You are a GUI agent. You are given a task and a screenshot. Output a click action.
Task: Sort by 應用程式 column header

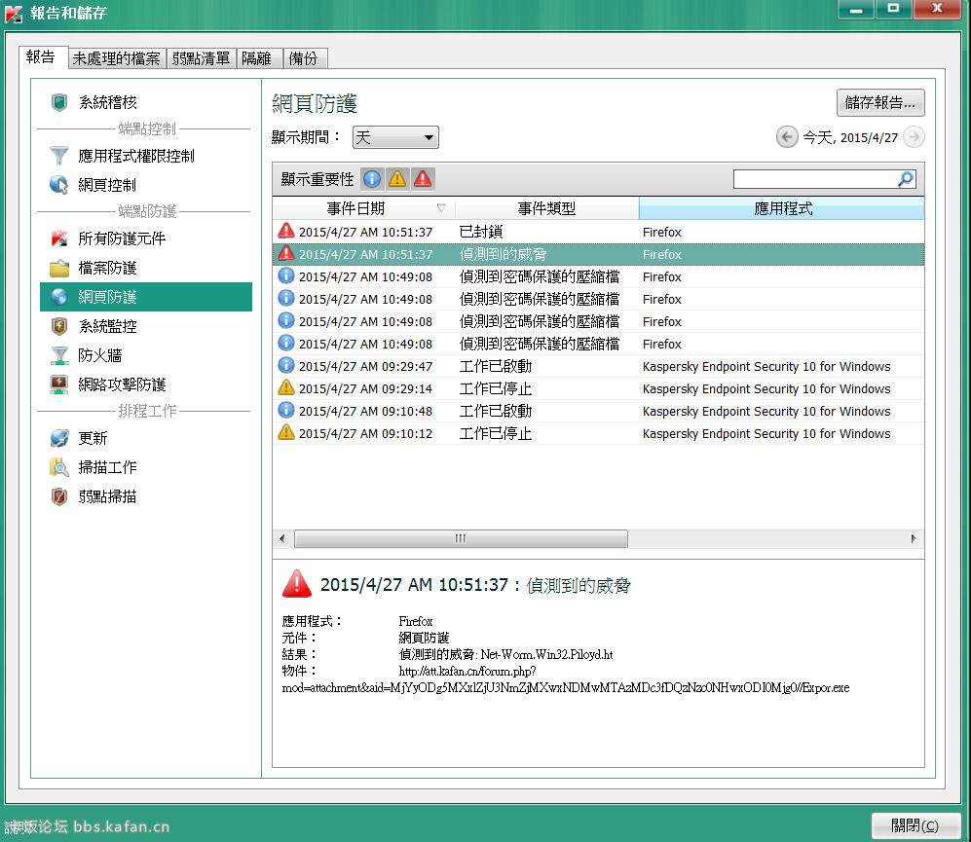[781, 208]
